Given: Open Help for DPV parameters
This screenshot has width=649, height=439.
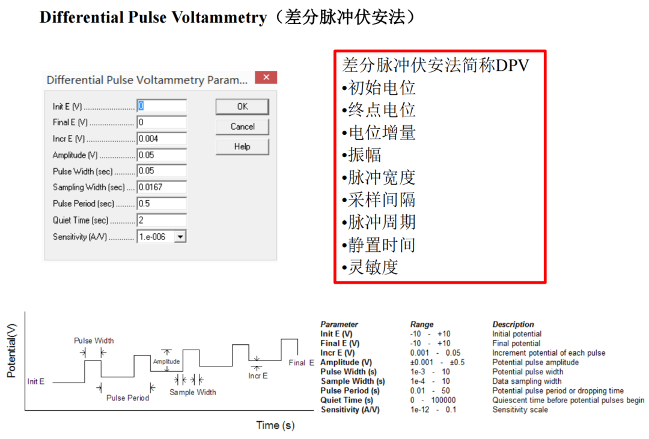Looking at the screenshot, I should [x=242, y=147].
